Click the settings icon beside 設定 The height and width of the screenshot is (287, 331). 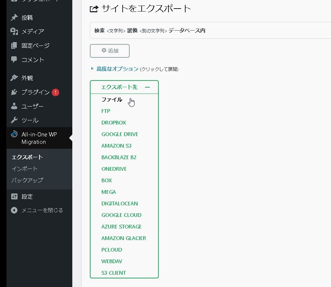[x=14, y=196]
